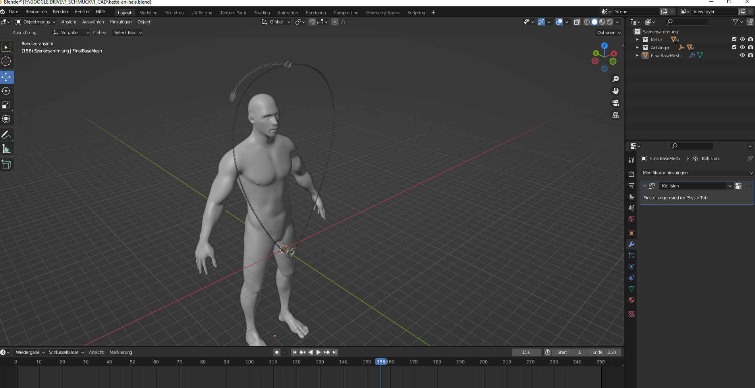Hide the Kette collection in viewport
Image resolution: width=755 pixels, height=388 pixels.
[x=742, y=39]
